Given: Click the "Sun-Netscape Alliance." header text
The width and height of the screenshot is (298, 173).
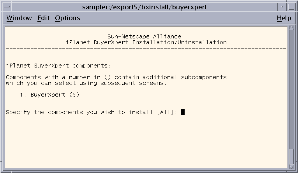Looking at the screenshot, I should [146, 36].
